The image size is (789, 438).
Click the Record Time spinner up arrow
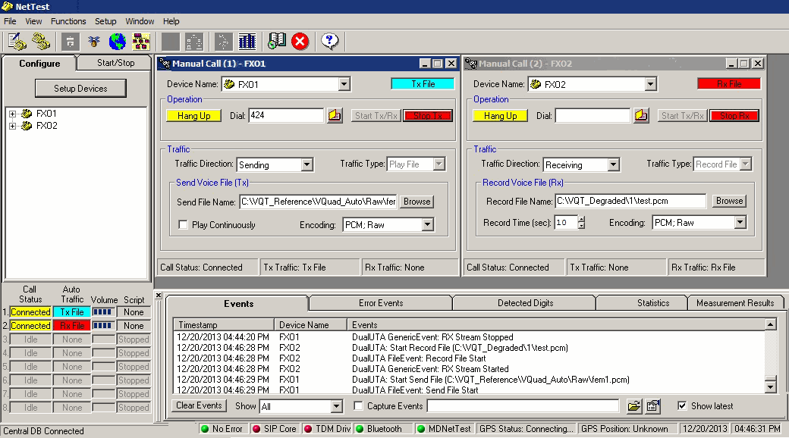tap(581, 219)
